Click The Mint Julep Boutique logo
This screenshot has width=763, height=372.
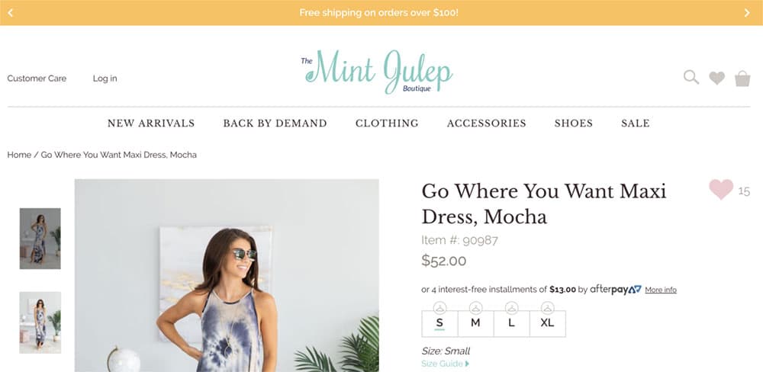click(377, 72)
